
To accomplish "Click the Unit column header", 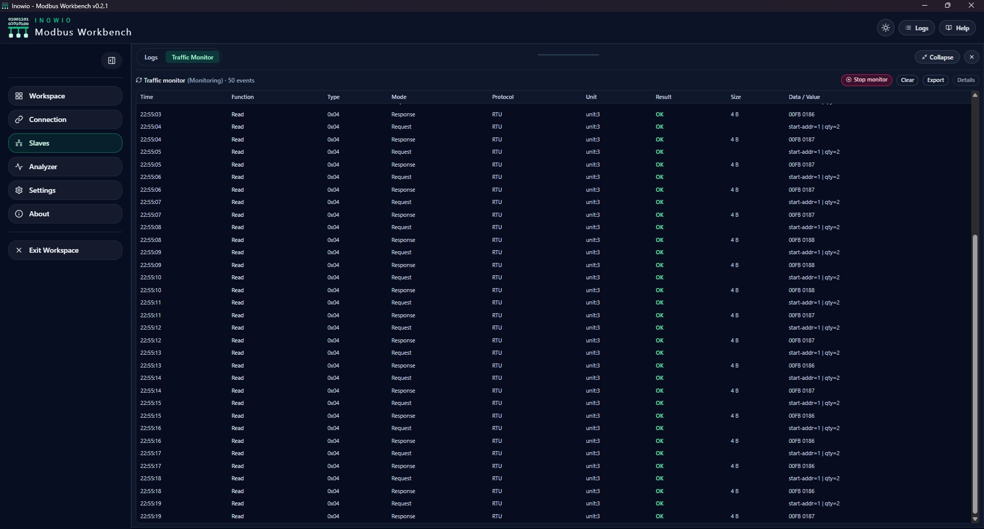I will (591, 97).
